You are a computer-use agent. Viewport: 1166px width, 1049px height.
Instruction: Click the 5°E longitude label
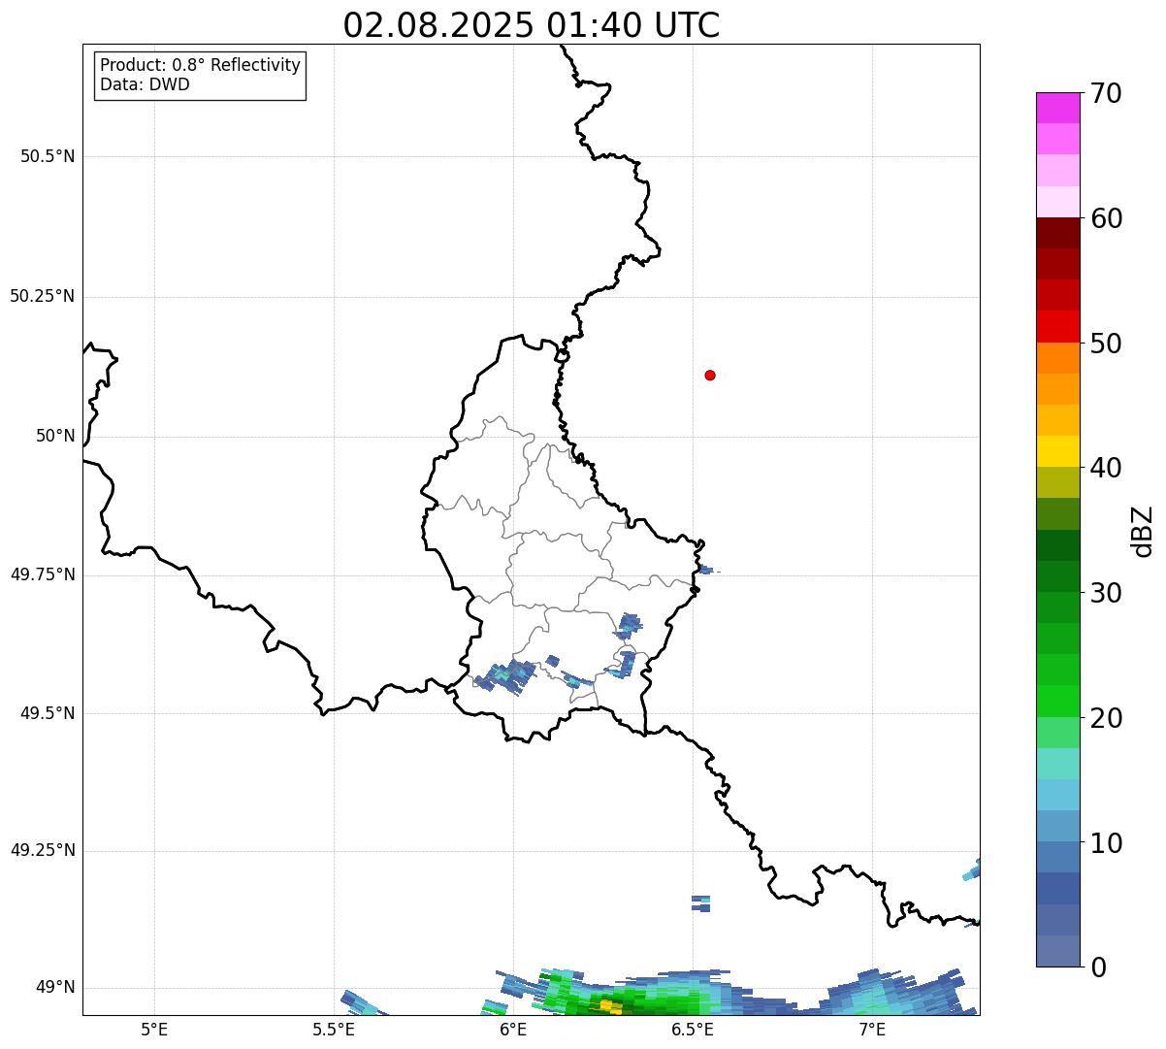[x=154, y=1030]
